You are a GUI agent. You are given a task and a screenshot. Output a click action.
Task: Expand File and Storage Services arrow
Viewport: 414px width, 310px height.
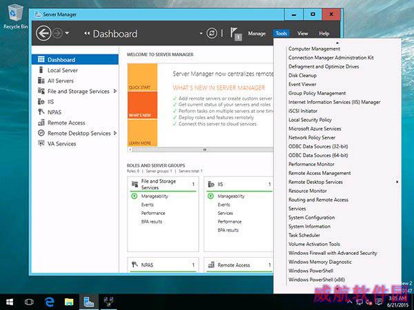coord(115,91)
